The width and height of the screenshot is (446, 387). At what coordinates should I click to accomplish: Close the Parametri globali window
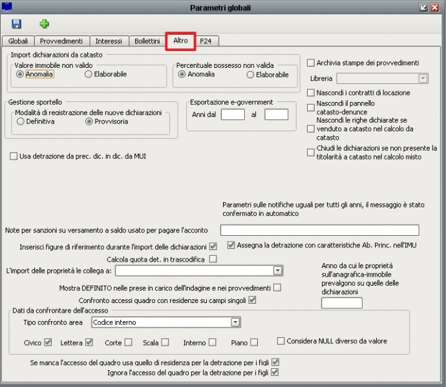(x=436, y=7)
